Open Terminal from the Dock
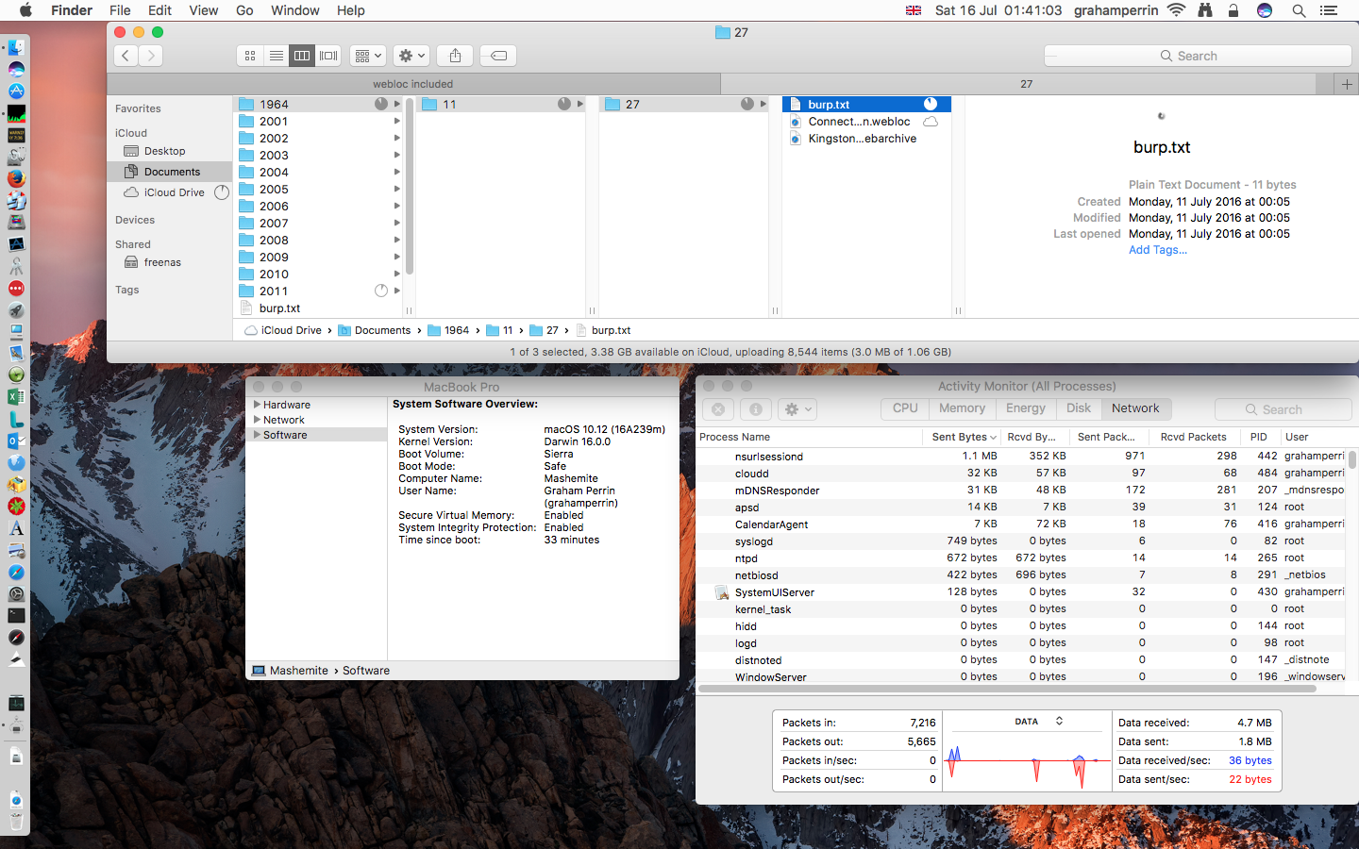 (x=16, y=615)
